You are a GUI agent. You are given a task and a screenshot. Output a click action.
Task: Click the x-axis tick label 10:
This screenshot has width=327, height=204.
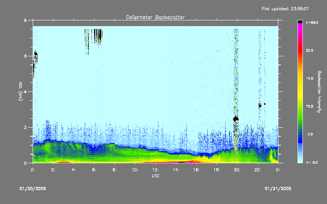135,170
